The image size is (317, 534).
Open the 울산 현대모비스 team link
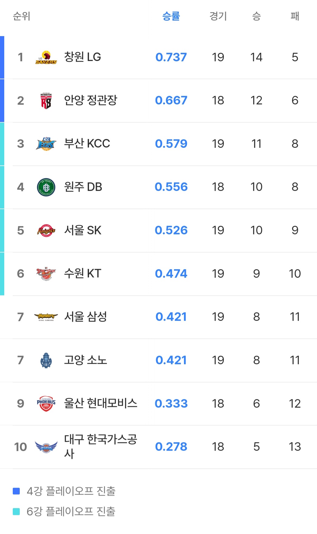pyautogui.click(x=101, y=403)
